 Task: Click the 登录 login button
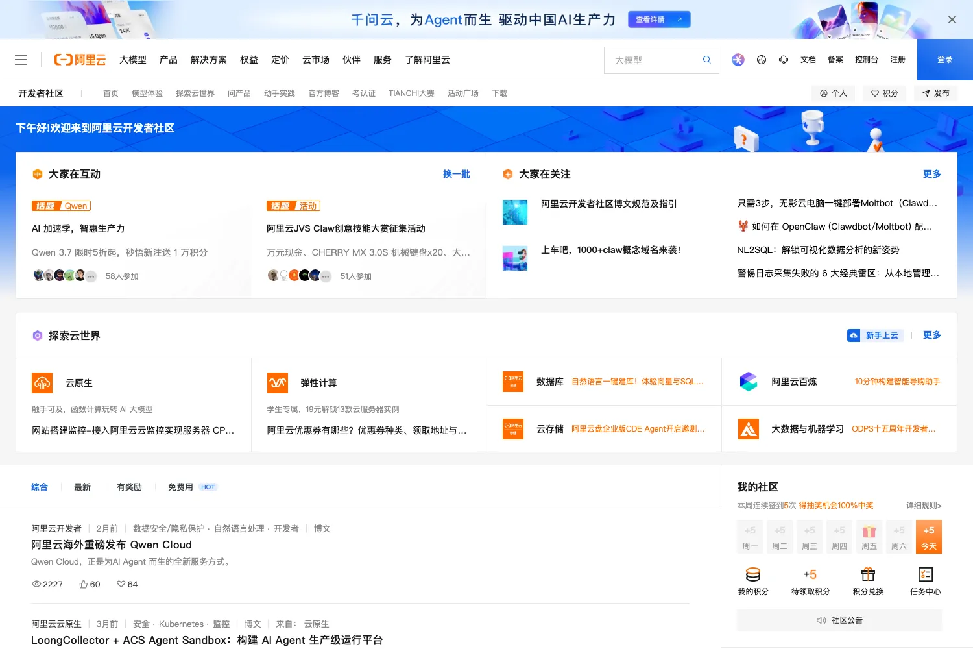click(945, 60)
